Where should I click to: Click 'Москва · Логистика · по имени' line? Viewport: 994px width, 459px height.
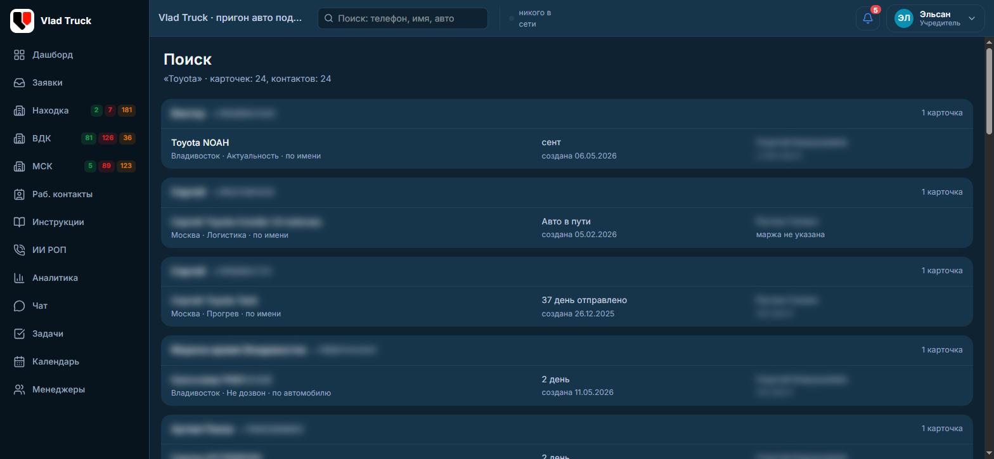229,235
